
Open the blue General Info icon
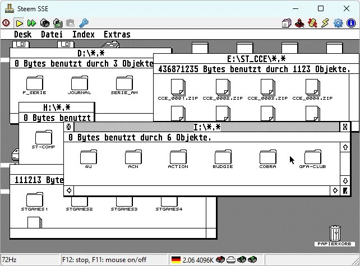pos(351,23)
